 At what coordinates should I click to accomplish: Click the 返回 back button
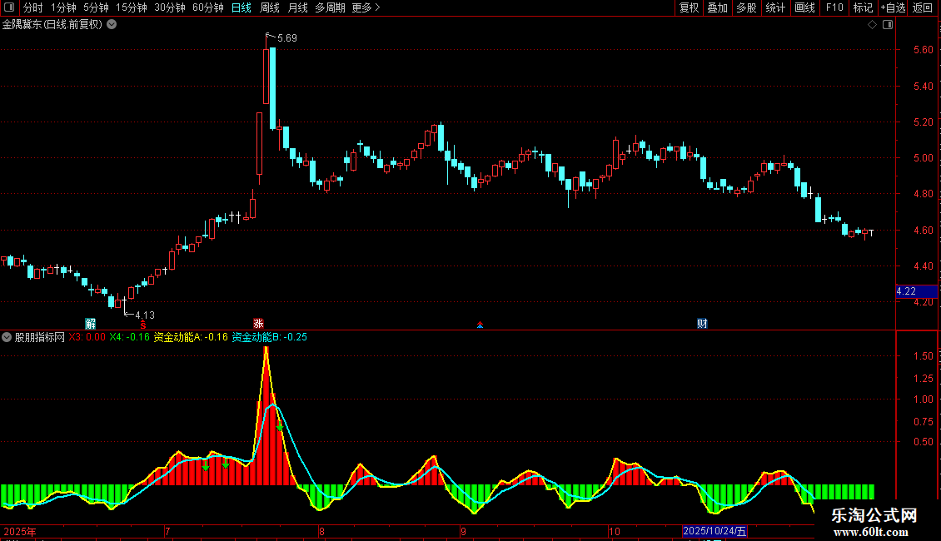coord(923,7)
